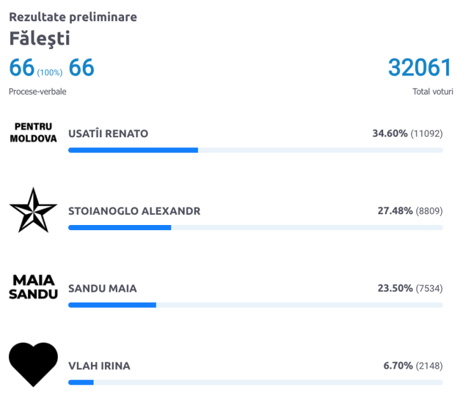Click the black star party symbol
Image resolution: width=471 pixels, height=417 pixels.
point(33,210)
